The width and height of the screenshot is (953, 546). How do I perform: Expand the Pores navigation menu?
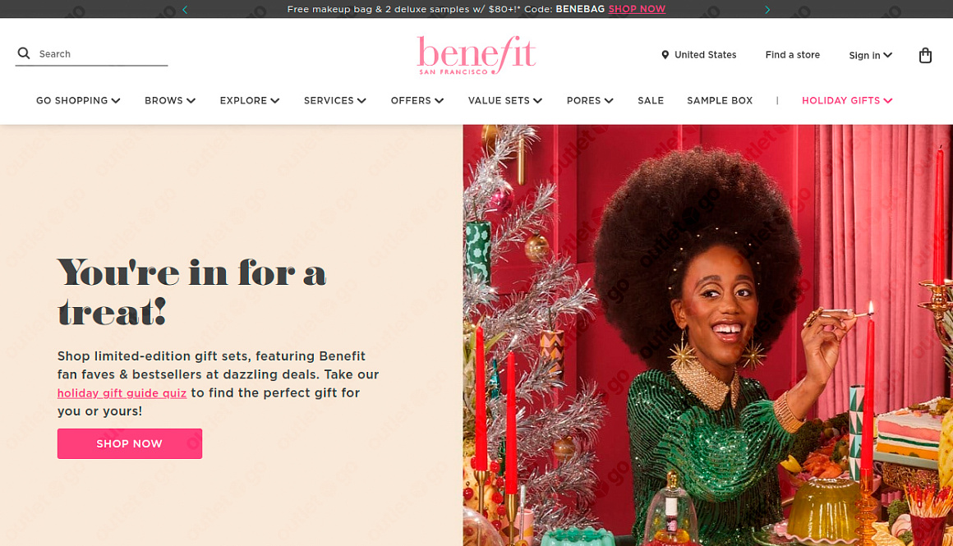tap(590, 101)
